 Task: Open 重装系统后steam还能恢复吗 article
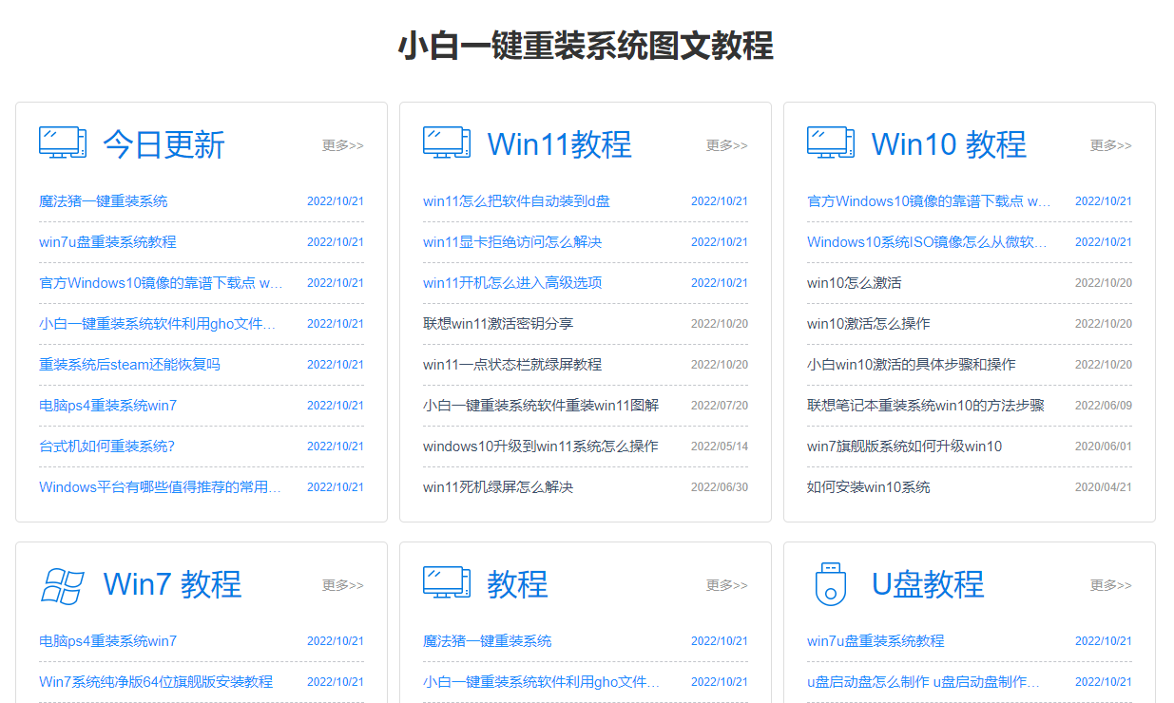tap(129, 365)
